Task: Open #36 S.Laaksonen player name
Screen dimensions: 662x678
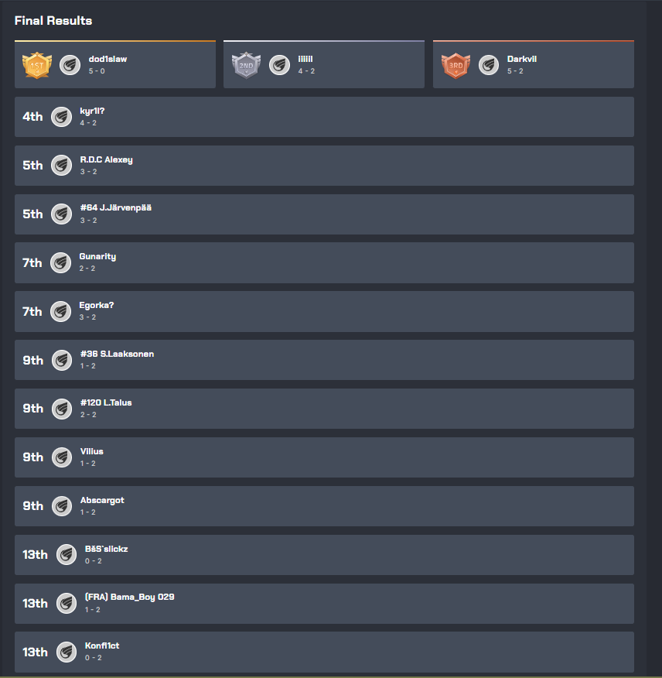Action: click(117, 354)
